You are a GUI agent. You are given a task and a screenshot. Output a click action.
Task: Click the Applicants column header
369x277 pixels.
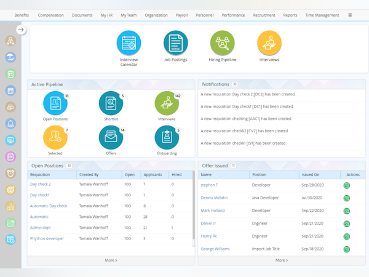pyautogui.click(x=153, y=175)
